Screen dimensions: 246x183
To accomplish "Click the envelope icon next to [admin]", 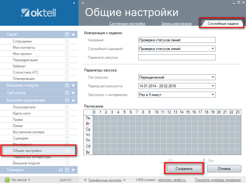I will tap(74, 180).
